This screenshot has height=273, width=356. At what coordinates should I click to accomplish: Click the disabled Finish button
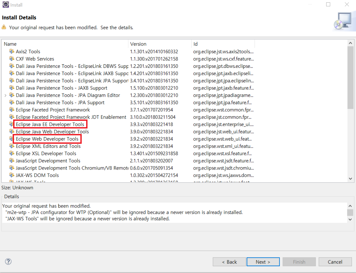[x=299, y=262]
